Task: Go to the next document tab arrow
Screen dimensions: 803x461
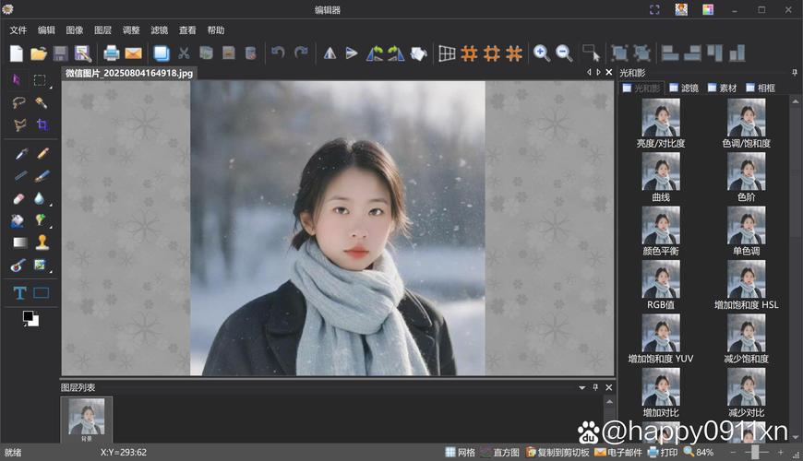Action: tap(598, 73)
